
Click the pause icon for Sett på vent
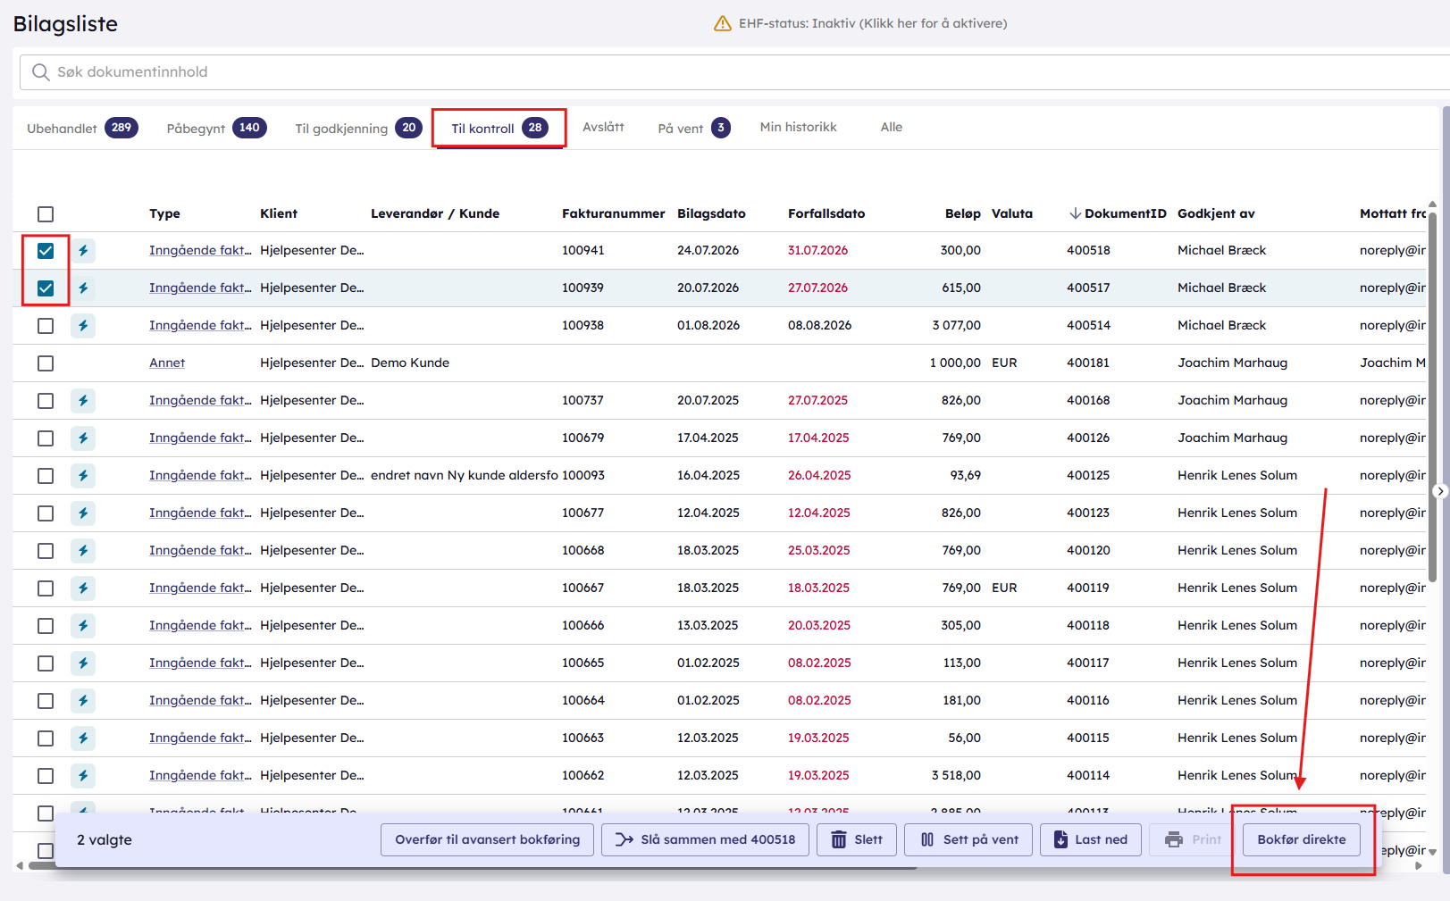[x=927, y=839]
